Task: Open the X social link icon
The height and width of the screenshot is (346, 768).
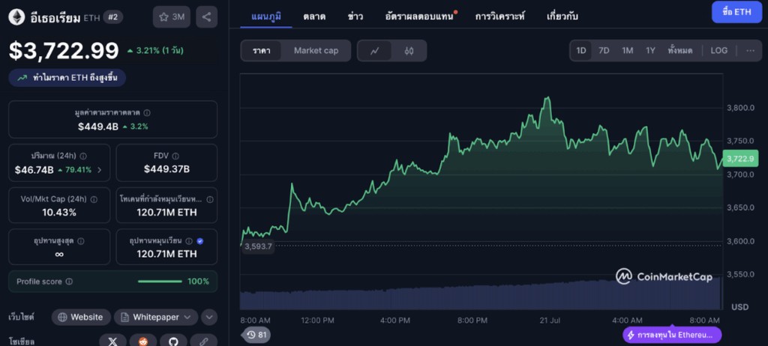Action: 112,341
